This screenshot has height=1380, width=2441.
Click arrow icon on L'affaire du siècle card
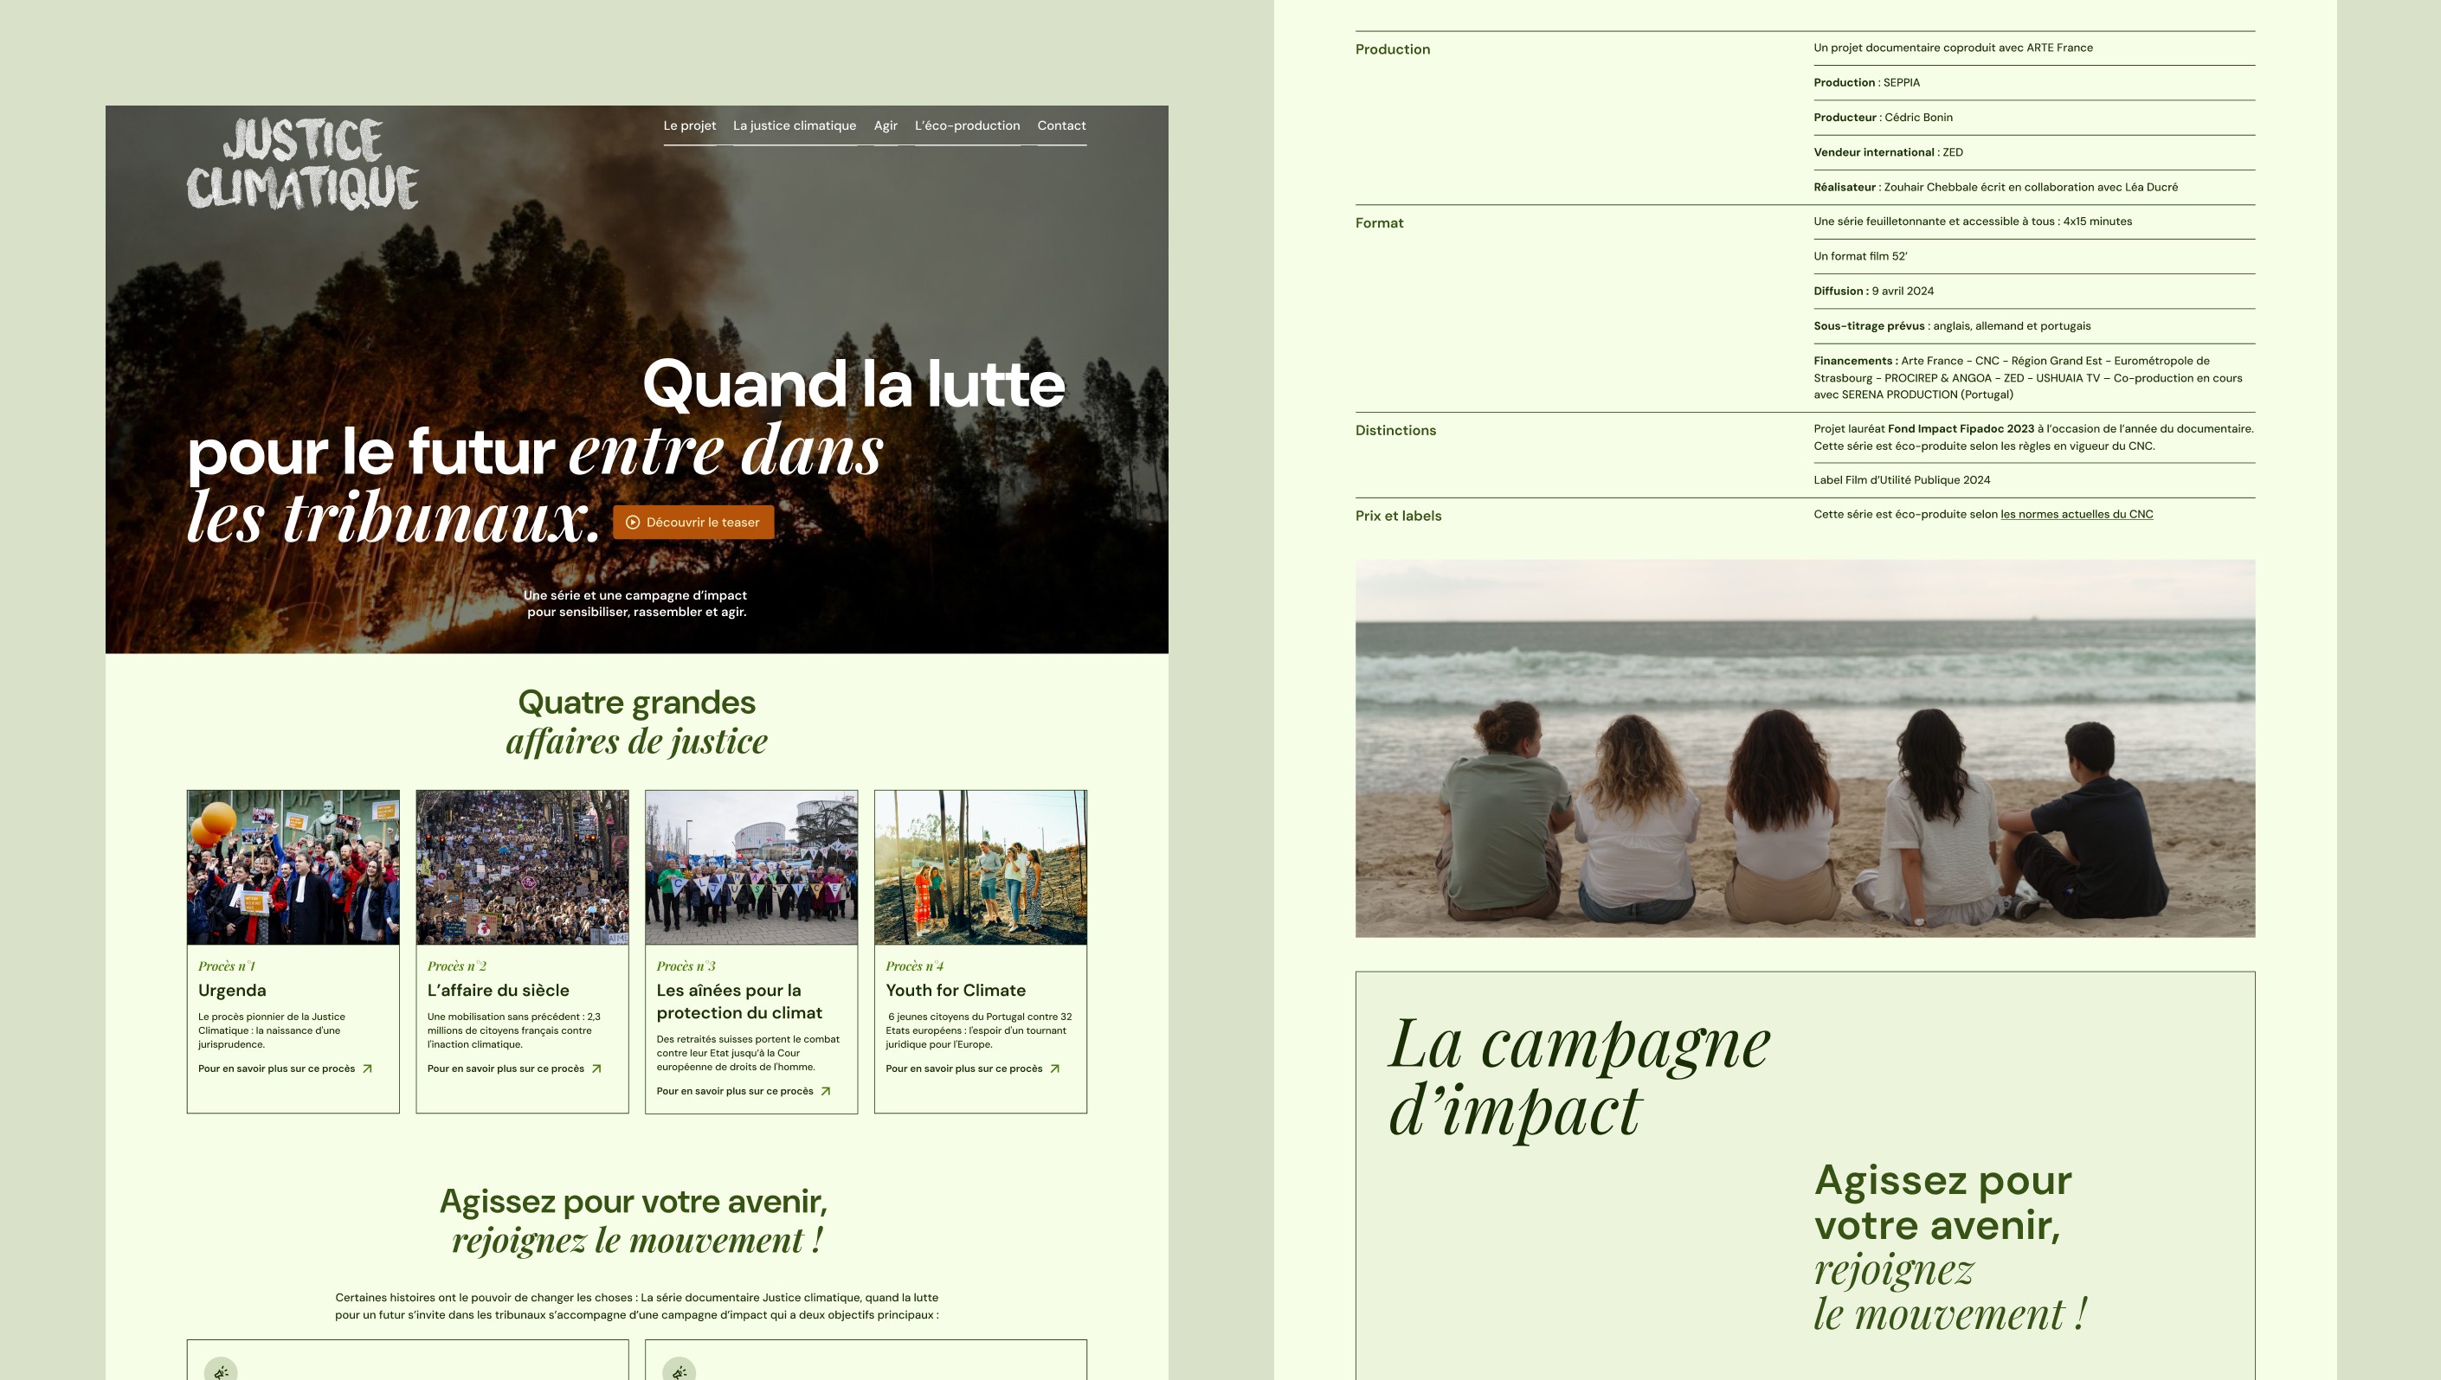pos(596,1069)
